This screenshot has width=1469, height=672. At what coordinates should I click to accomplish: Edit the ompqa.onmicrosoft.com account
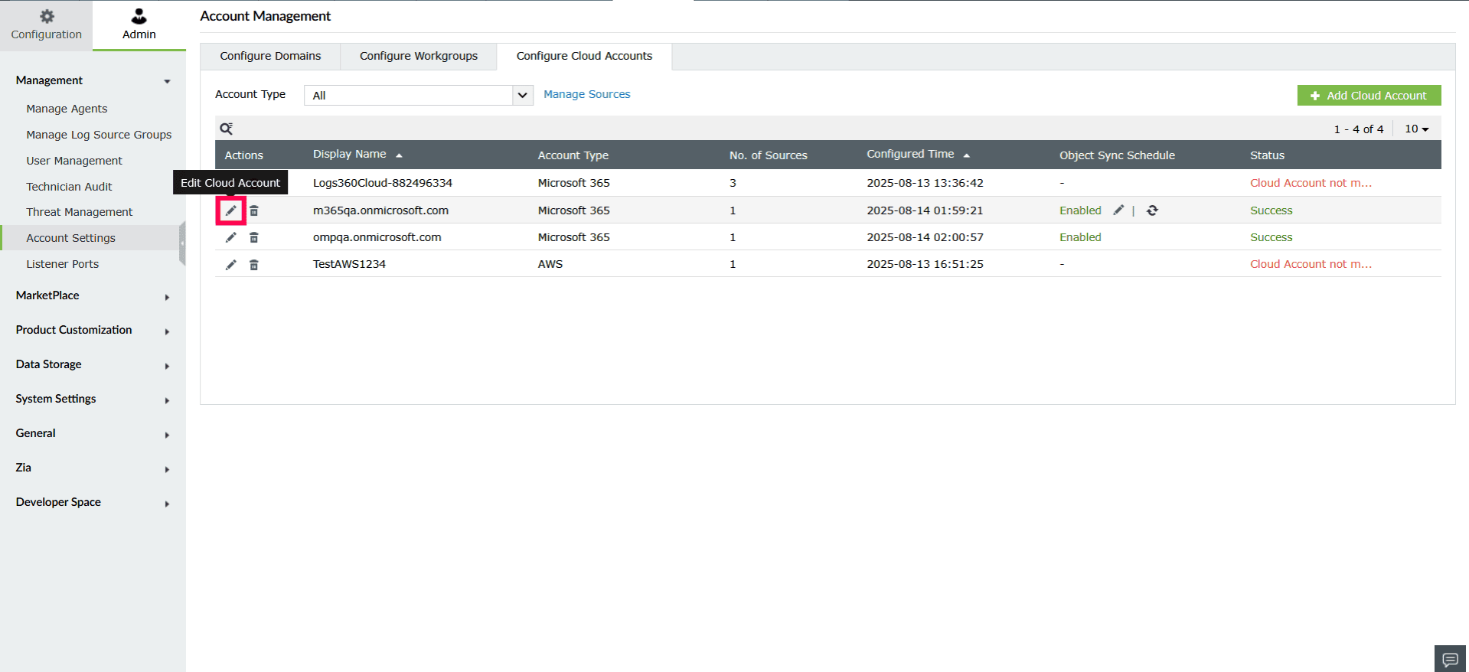click(230, 237)
